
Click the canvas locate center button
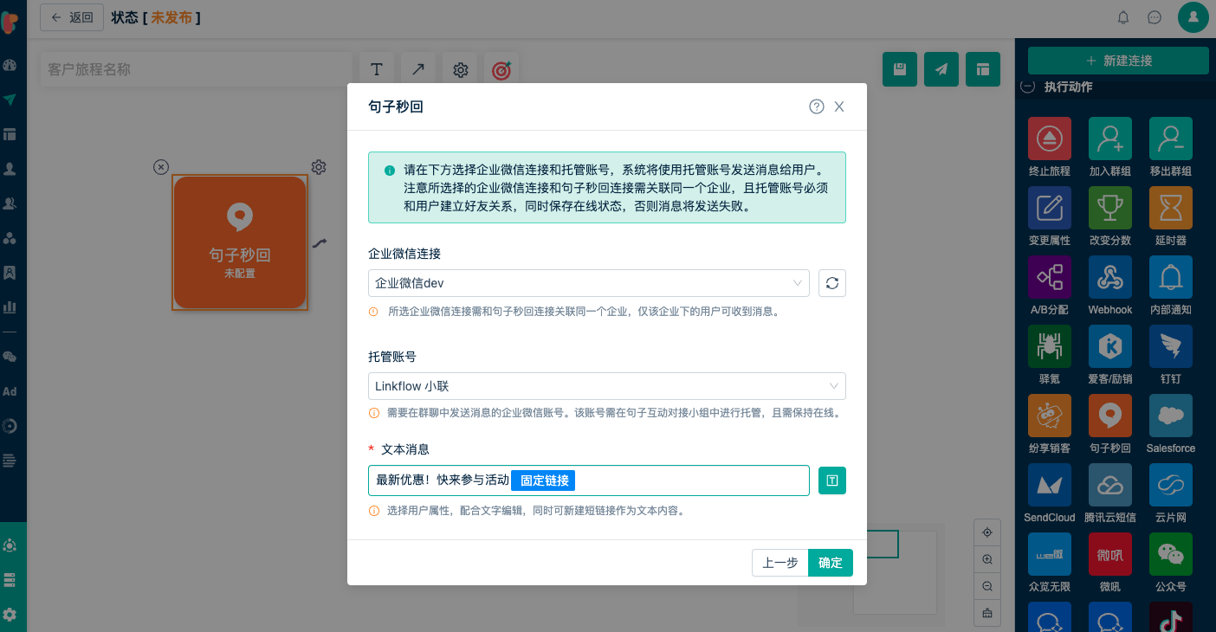click(x=986, y=532)
